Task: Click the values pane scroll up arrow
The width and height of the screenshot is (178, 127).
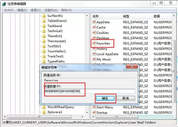Action: pyautogui.click(x=174, y=15)
